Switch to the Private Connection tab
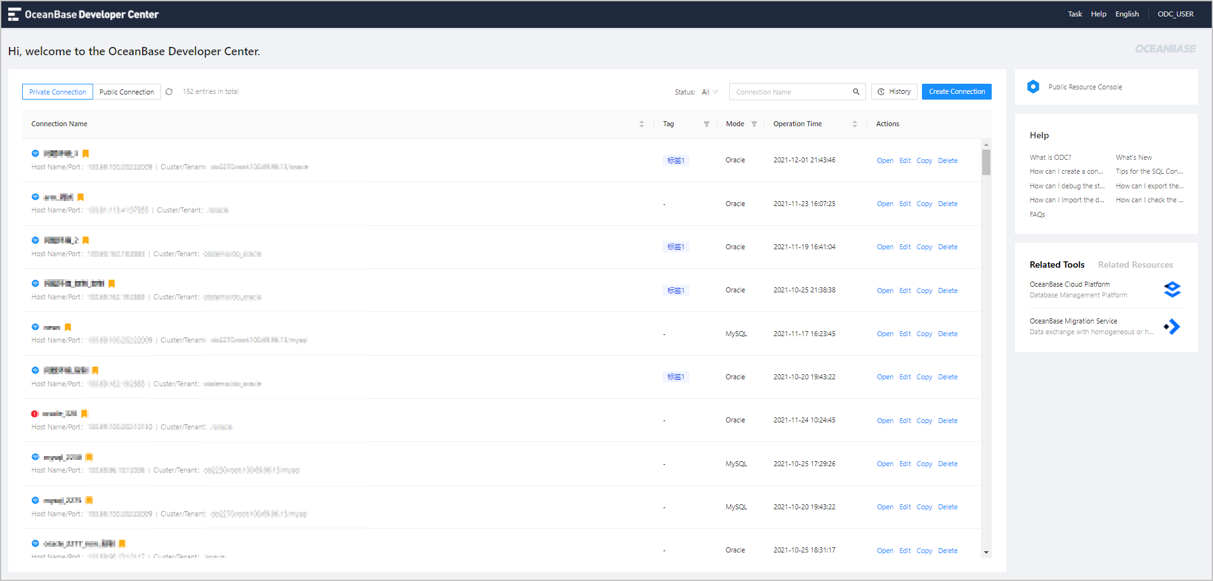 coord(58,92)
